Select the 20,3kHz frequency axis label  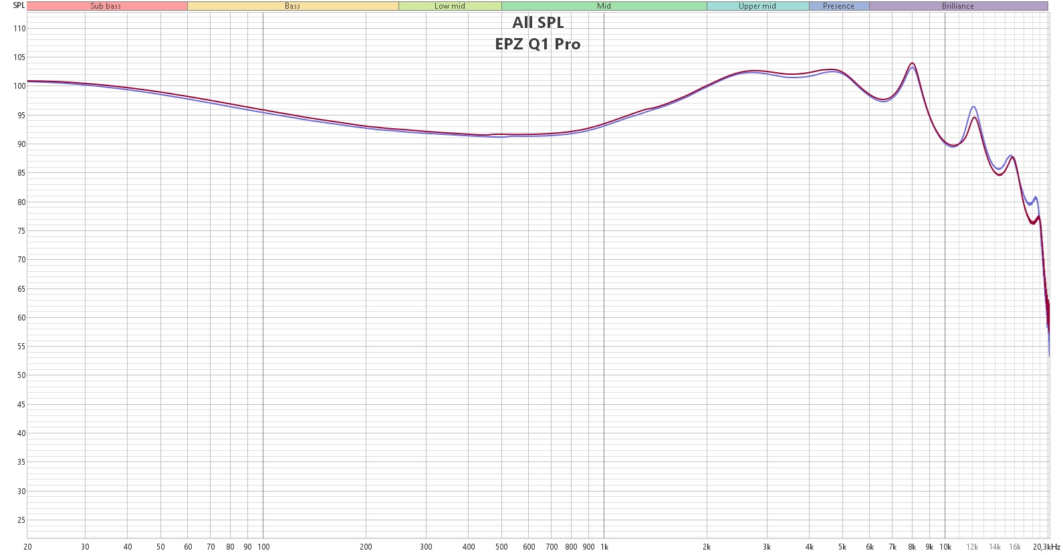[x=1046, y=547]
